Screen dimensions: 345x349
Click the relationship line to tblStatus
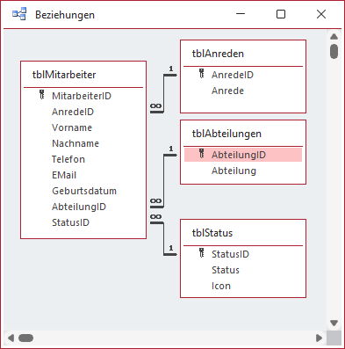click(163, 239)
